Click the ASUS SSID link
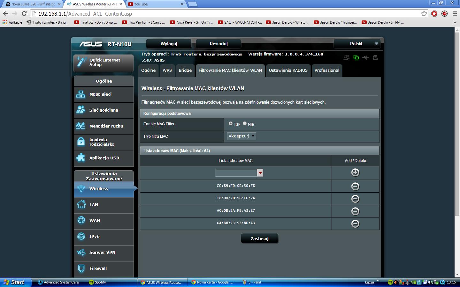Viewport: 460px width, 287px height. pos(159,60)
